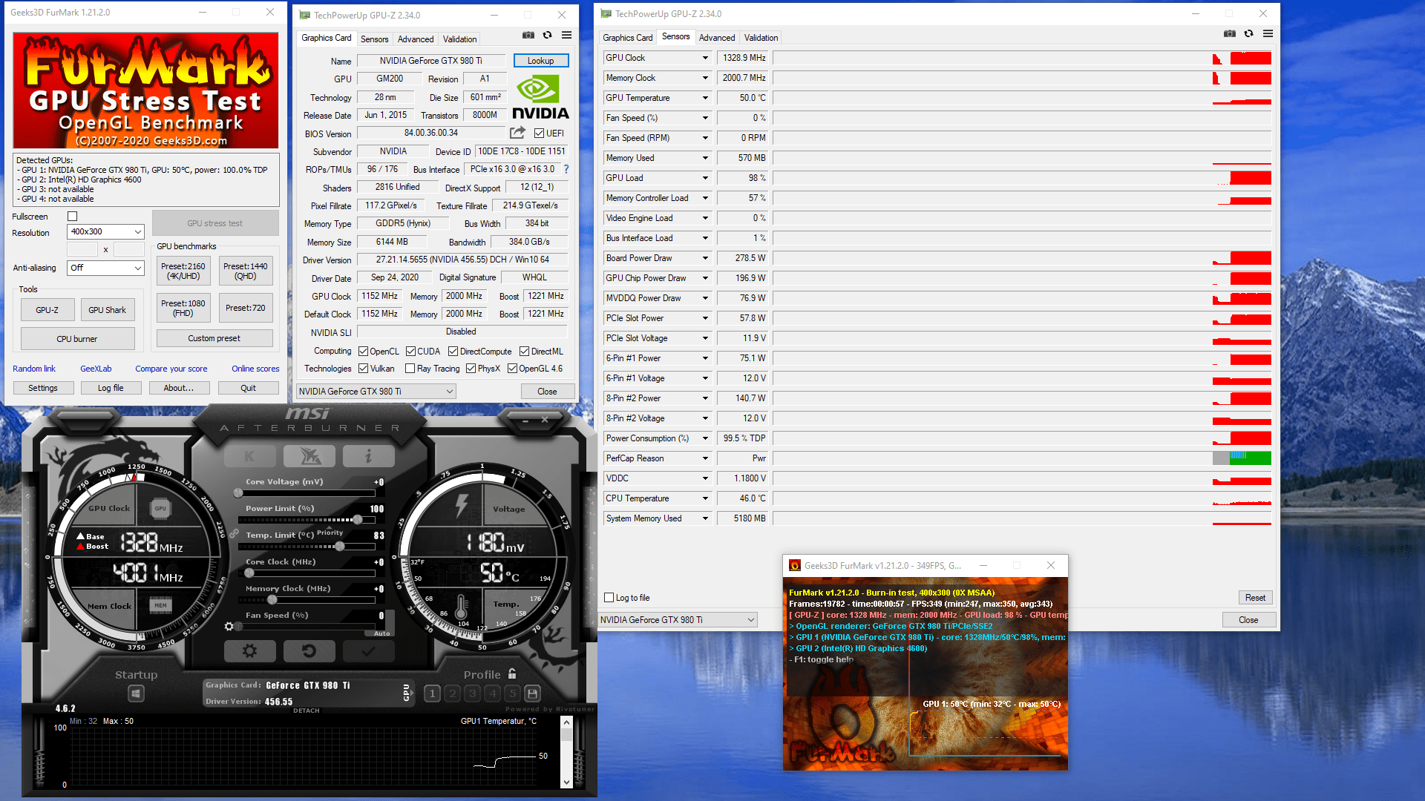This screenshot has height=801, width=1425.
Task: Toggle the DirectCompute checkbox
Action: 453,352
